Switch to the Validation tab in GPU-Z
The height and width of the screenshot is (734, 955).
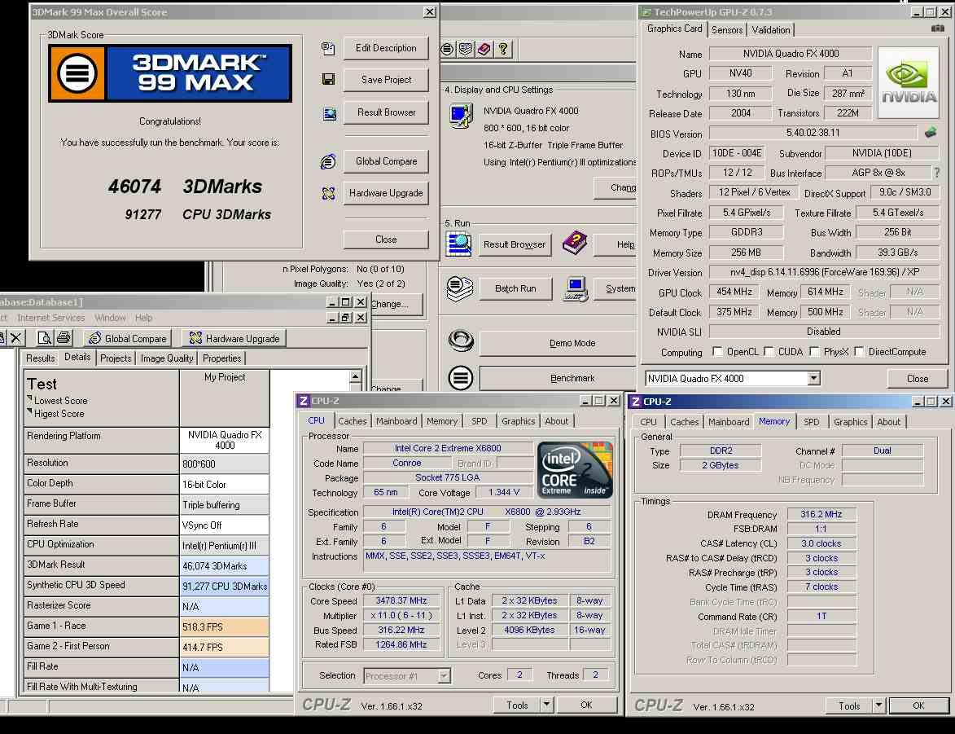(770, 30)
